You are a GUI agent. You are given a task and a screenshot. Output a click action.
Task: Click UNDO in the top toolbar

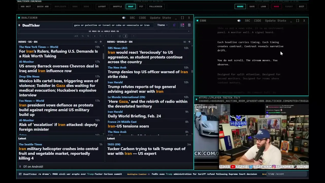pos(75,6)
